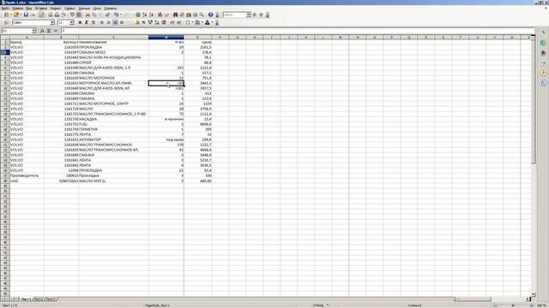Image resolution: width=549 pixels, height=308 pixels.
Task: Open the Find toolbar search history dropdown
Action: click(x=248, y=15)
